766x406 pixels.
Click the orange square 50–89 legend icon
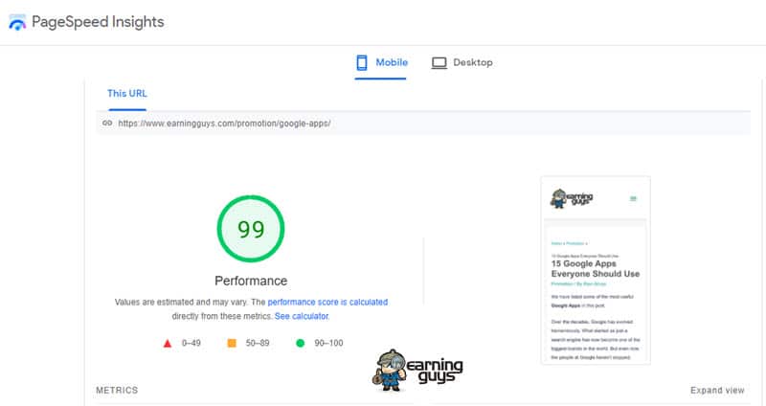click(x=232, y=343)
